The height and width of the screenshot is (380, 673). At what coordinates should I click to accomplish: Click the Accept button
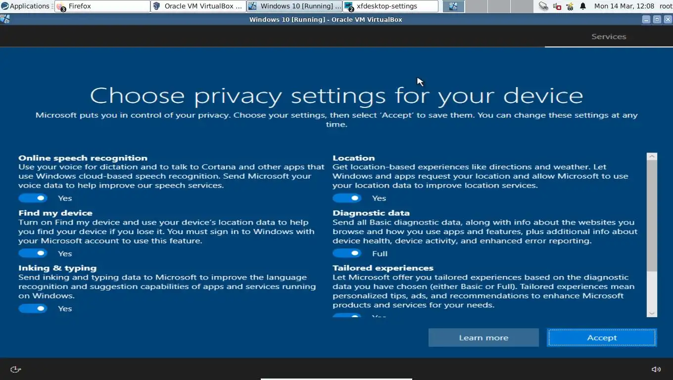[x=602, y=337]
